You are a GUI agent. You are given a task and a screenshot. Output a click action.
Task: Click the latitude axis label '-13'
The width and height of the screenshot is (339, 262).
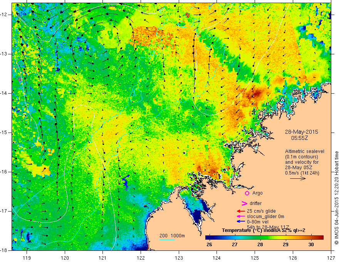click(4, 54)
